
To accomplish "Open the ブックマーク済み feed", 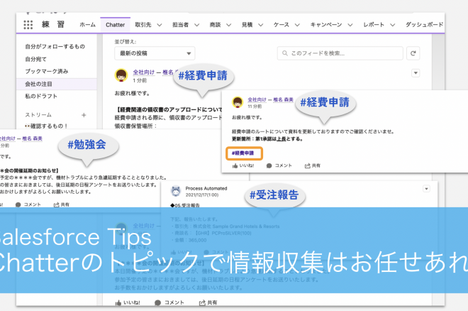I will click(x=47, y=72).
